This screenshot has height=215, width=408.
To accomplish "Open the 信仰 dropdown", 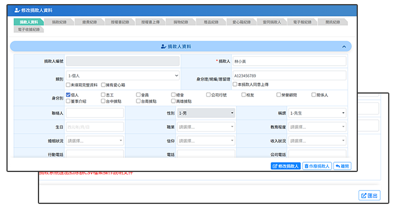I will (206, 141).
